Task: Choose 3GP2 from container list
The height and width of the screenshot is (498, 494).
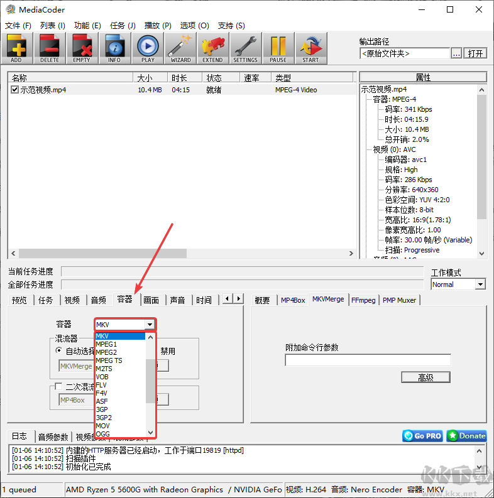Action: [121, 418]
